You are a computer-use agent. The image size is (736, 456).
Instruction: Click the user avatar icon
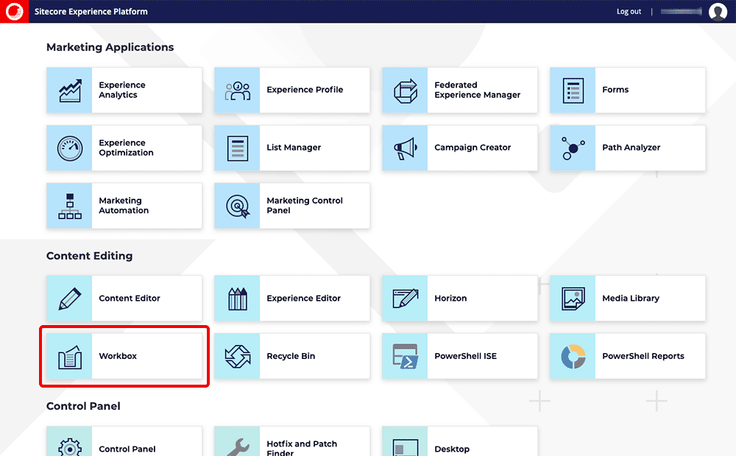[718, 11]
